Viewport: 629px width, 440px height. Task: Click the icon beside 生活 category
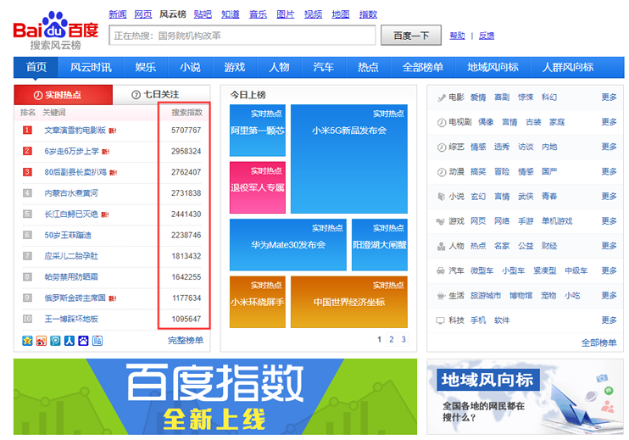pos(442,296)
